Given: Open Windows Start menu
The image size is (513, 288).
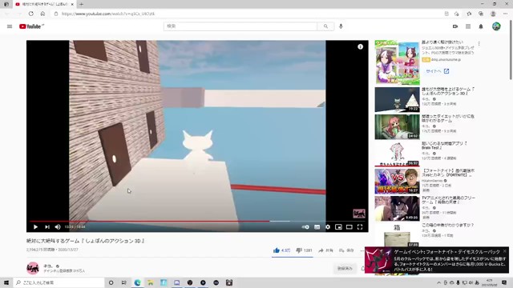Looking at the screenshot, I should tap(6, 282).
